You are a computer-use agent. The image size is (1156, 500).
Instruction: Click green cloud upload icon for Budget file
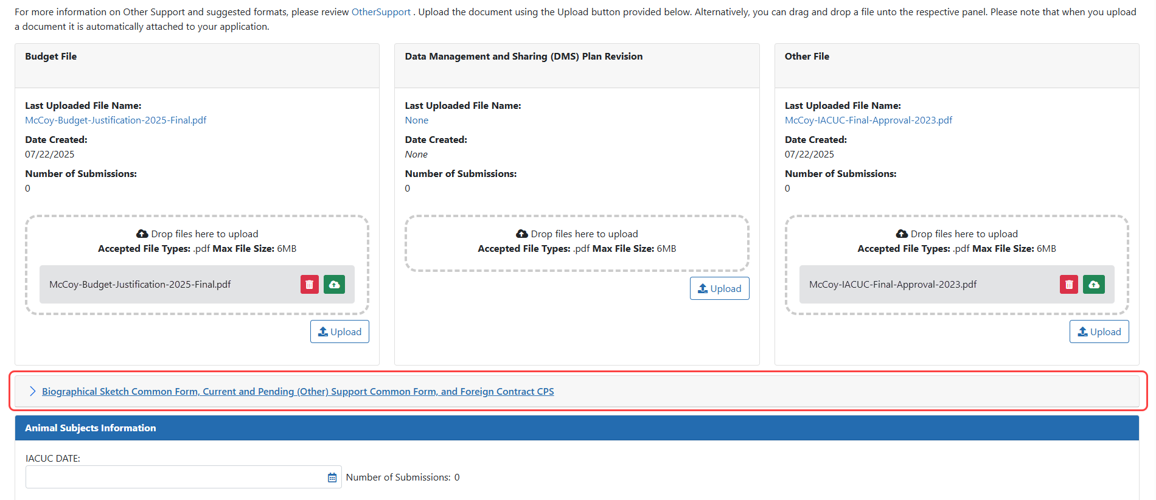point(334,285)
